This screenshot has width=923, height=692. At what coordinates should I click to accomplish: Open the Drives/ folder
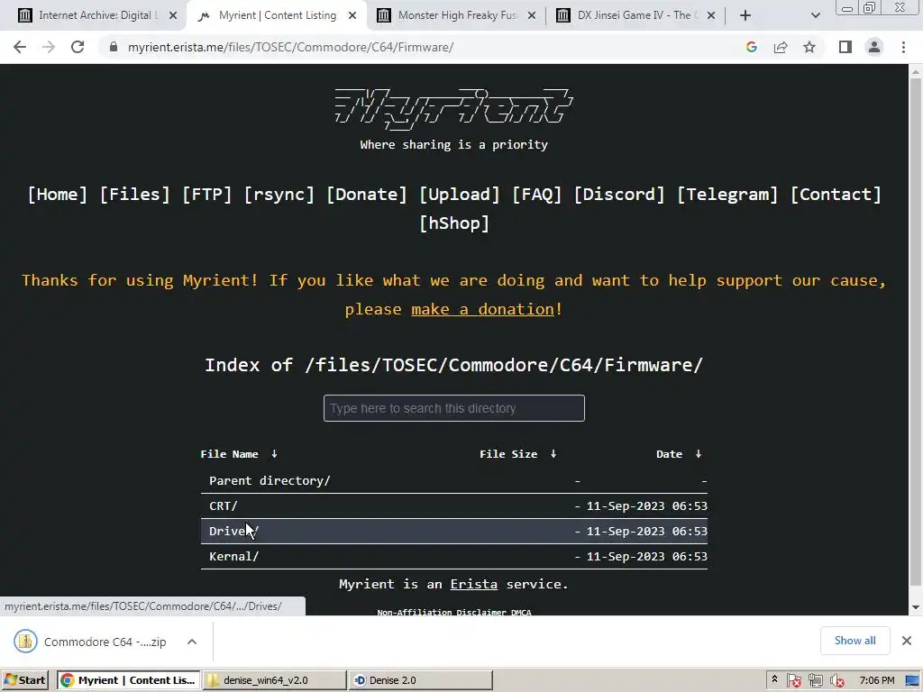click(x=233, y=532)
